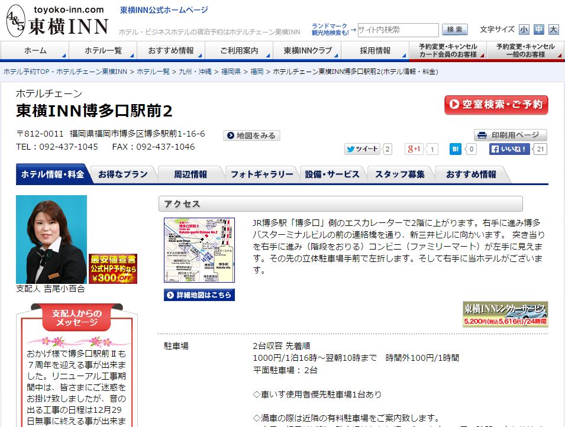565x427 pixels.
Task: Click the access map thumbnail
Action: click(199, 250)
